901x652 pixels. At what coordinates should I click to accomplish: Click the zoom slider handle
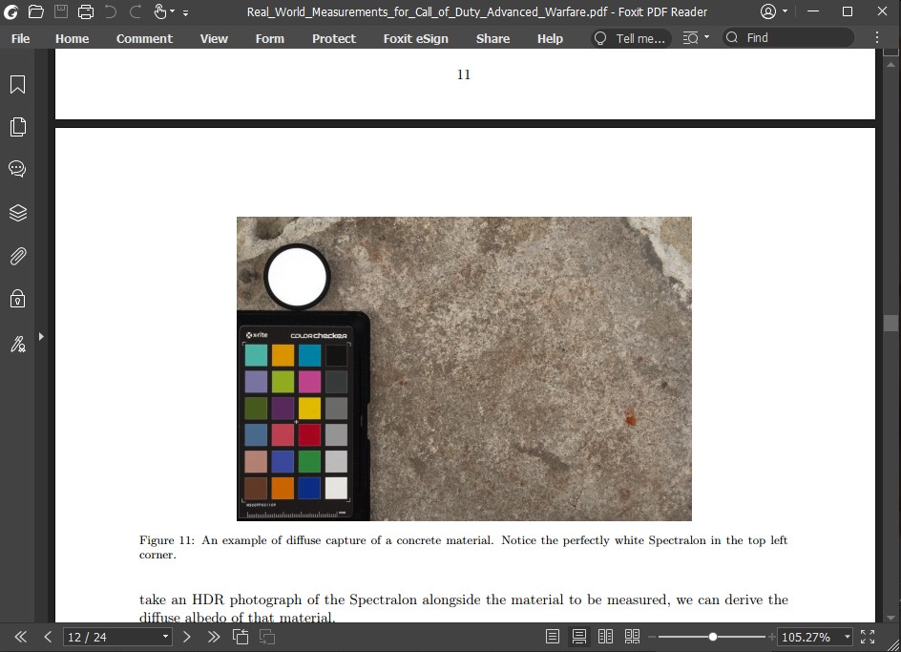[713, 637]
